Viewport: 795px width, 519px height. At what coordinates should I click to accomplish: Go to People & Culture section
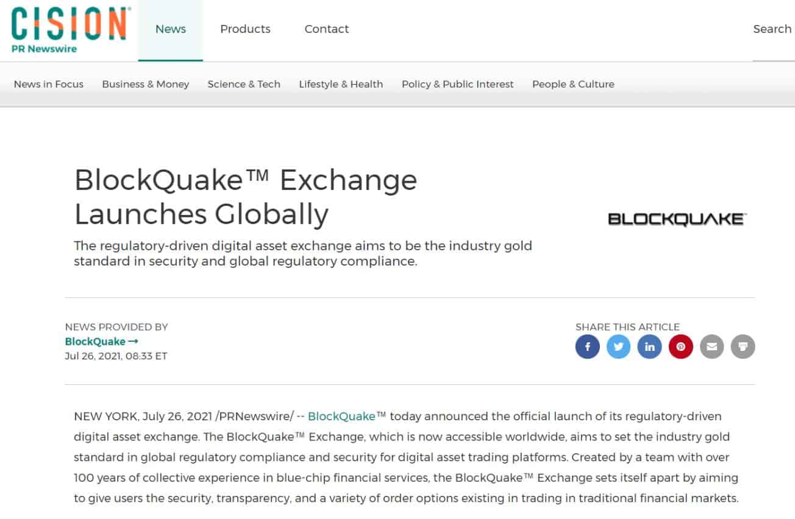573,84
